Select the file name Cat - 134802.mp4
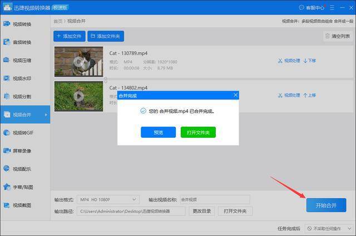 click(128, 88)
